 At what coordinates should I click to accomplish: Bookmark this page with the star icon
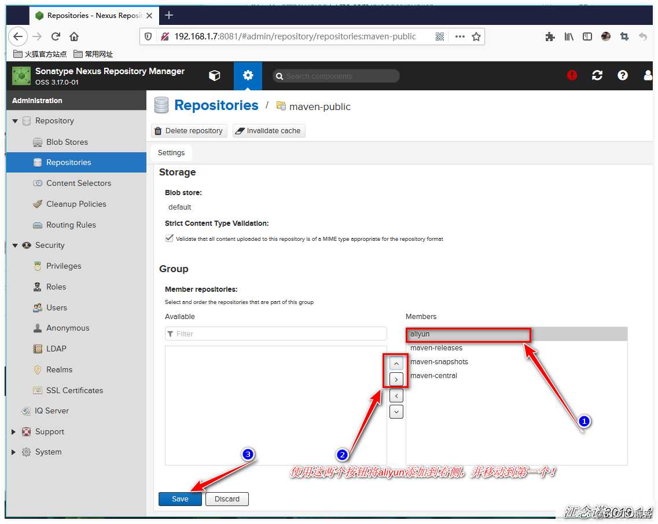click(476, 36)
